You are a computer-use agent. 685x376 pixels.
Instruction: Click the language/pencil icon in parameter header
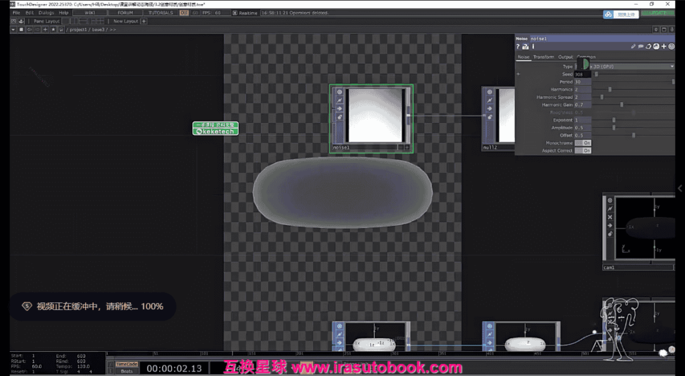(x=633, y=47)
